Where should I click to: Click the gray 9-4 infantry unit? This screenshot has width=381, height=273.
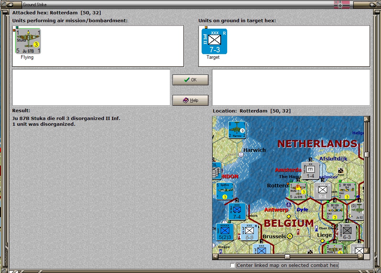pos(322,191)
